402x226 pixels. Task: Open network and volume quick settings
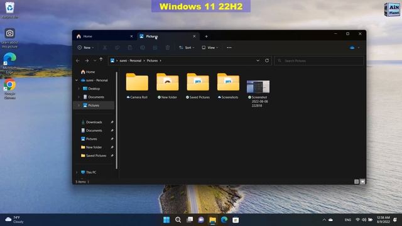tap(364, 220)
